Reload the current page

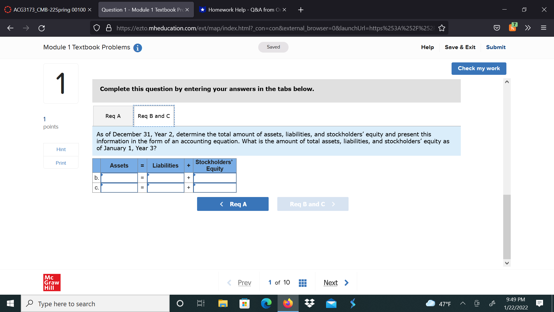coord(42,28)
